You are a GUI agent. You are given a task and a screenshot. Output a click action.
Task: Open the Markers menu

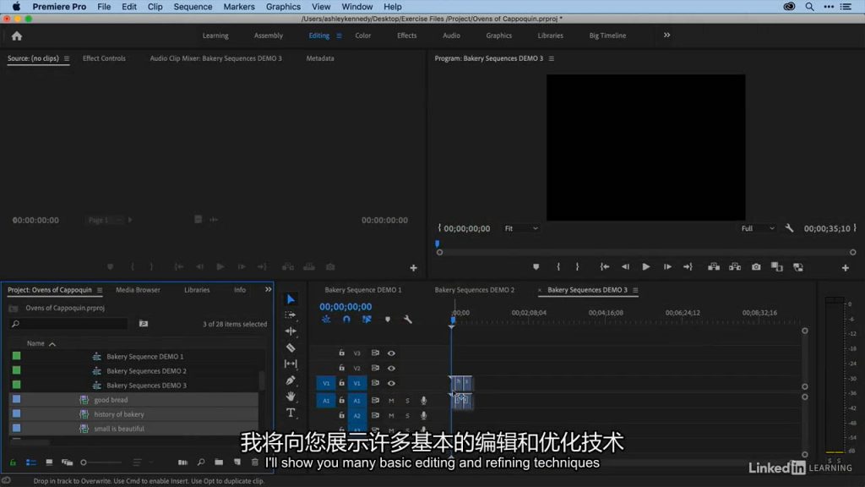coord(239,7)
